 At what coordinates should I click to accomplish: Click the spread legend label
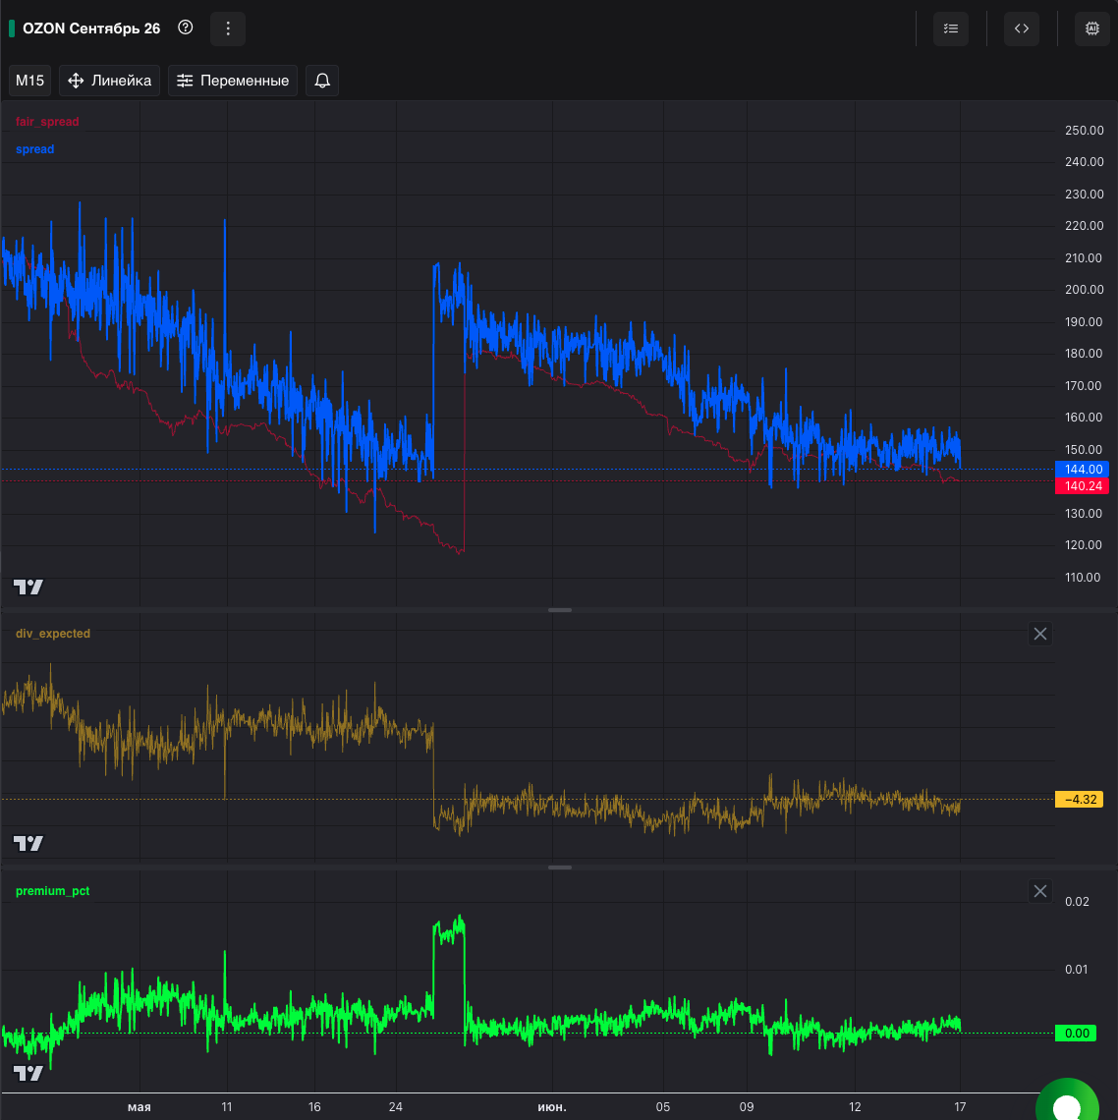(x=35, y=149)
